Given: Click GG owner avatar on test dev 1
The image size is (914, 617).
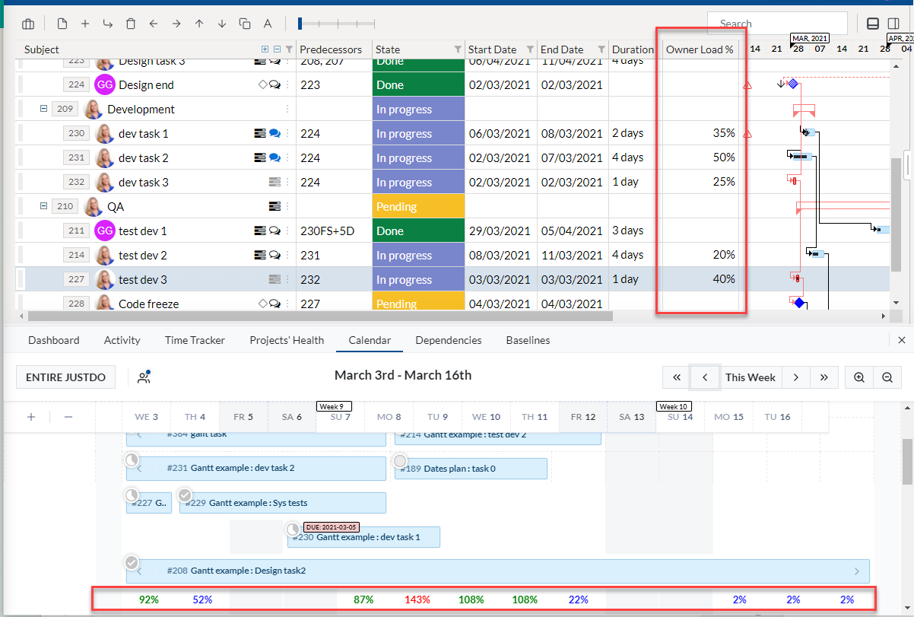Looking at the screenshot, I should coord(105,231).
